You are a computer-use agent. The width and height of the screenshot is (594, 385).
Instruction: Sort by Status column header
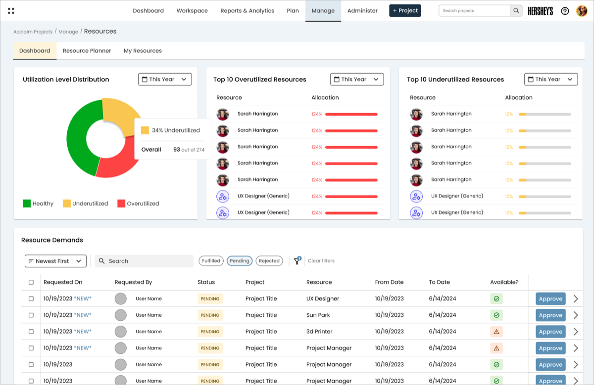(x=206, y=282)
